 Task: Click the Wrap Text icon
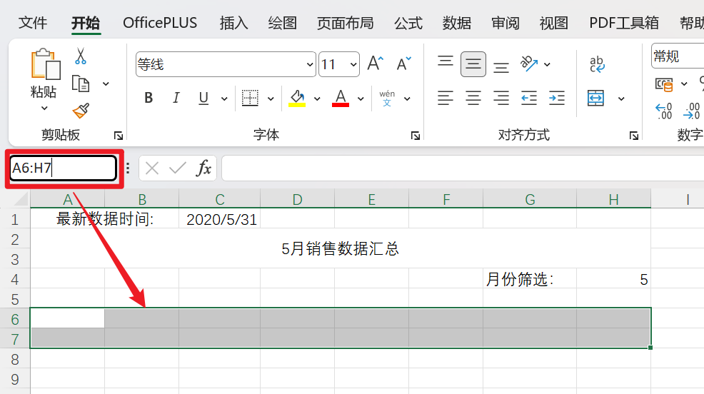[x=597, y=64]
